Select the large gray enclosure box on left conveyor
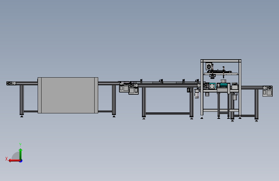Screen dimensions: 279x181 [68, 95]
